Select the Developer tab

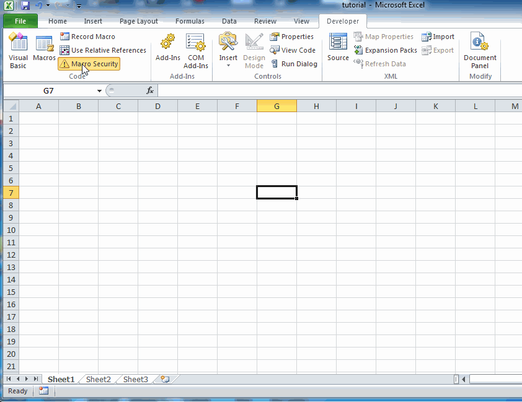click(x=343, y=21)
